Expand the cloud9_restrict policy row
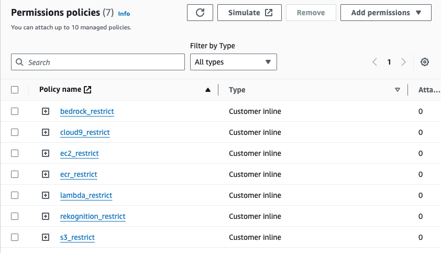 [x=46, y=132]
